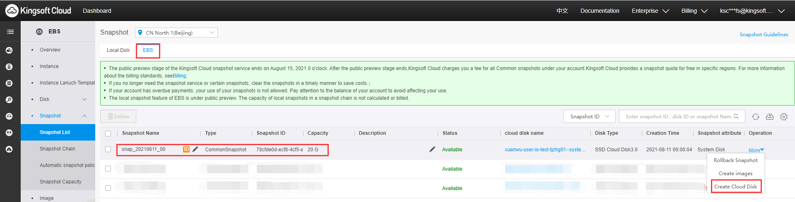The image size is (795, 202).
Task: Click the snapshot ID 78cfde0d-ecf8-4cf5 cell
Action: [279, 150]
